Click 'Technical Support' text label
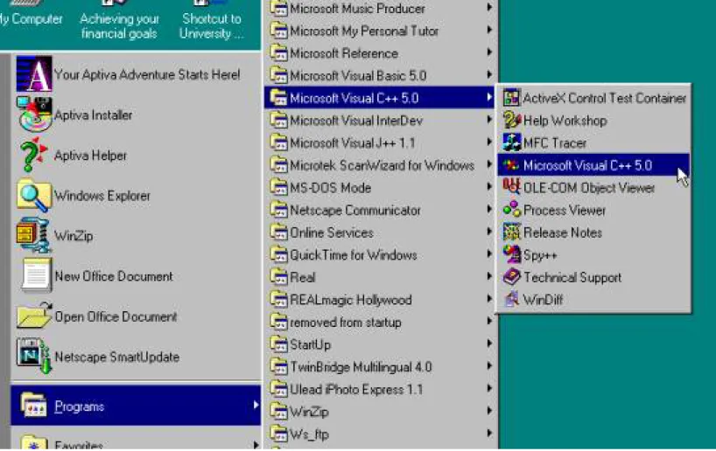Viewport: 716px width, 451px height. [x=572, y=277]
